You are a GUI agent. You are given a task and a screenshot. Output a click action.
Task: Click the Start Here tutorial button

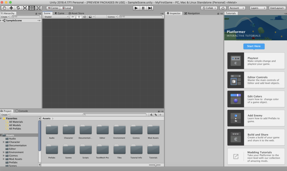[254, 46]
